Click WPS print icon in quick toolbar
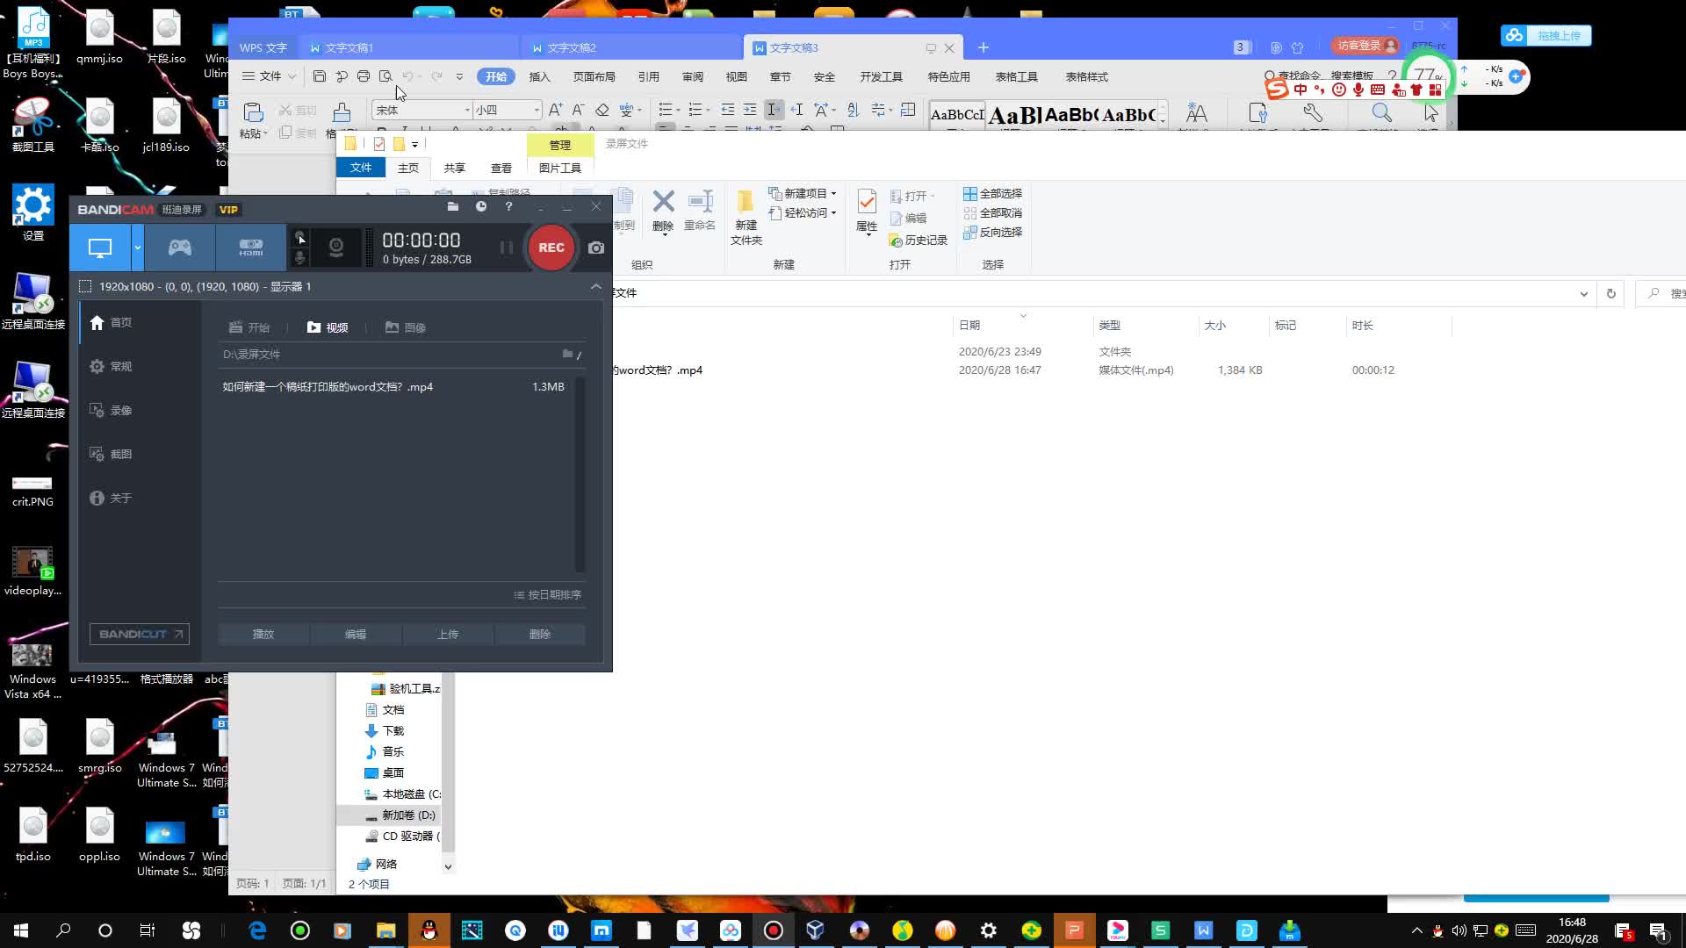 tap(364, 76)
